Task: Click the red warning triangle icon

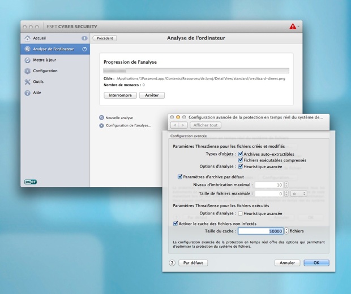Action: coord(293,27)
